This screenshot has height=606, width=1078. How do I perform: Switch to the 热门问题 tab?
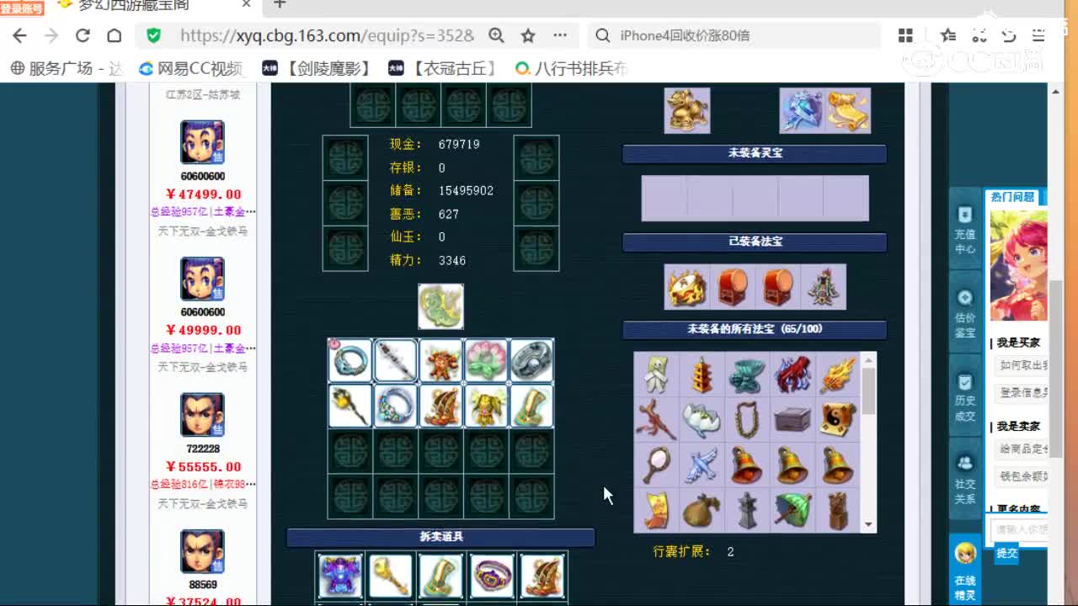[x=1011, y=197]
